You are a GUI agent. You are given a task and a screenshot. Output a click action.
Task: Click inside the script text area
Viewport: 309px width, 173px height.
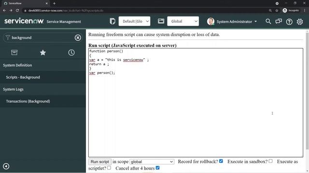tap(196, 102)
